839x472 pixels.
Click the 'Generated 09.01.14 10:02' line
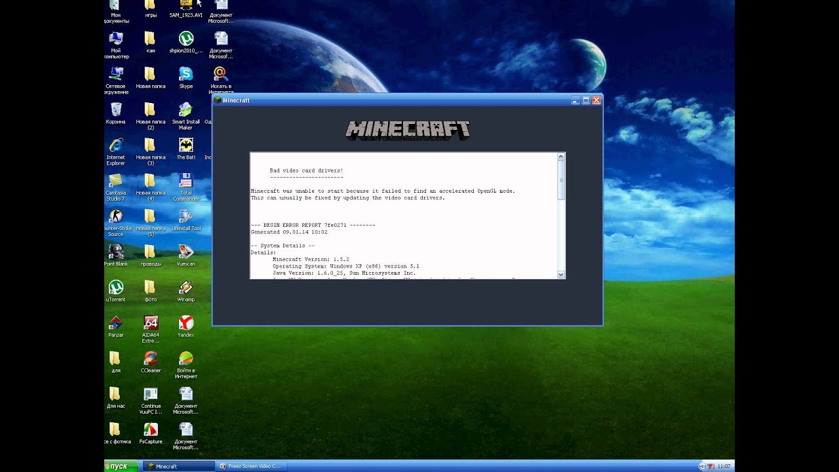289,232
